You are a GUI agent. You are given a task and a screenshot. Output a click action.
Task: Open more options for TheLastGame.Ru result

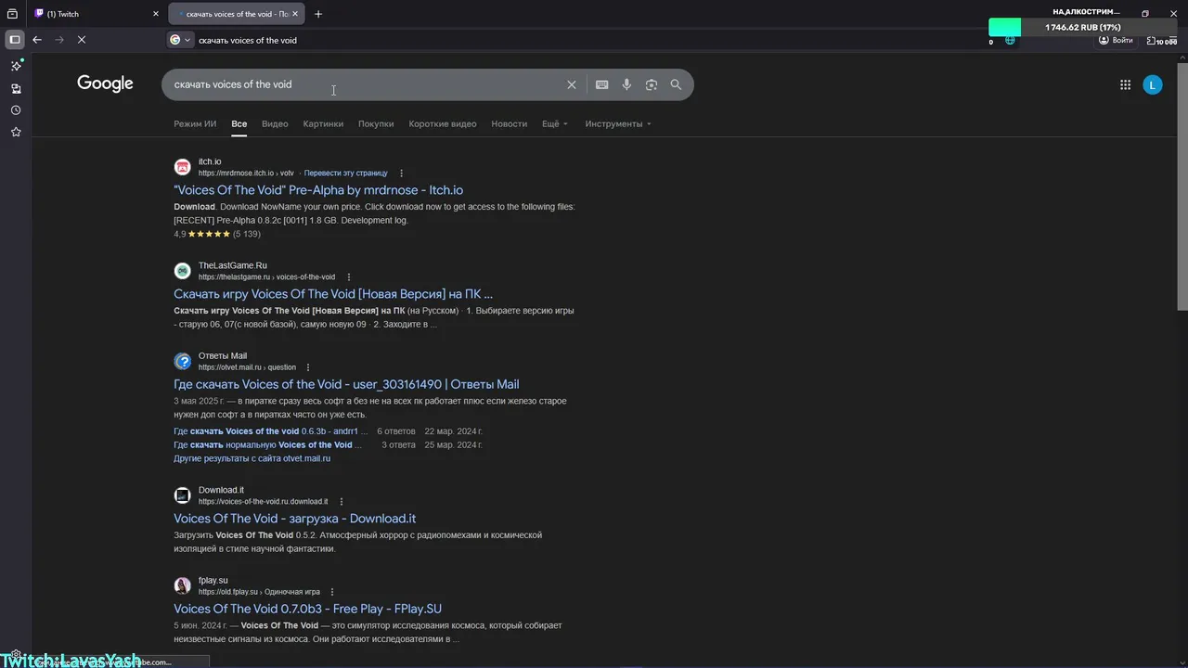click(349, 277)
